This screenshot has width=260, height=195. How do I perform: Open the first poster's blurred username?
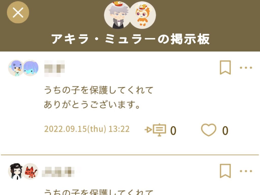pos(55,69)
